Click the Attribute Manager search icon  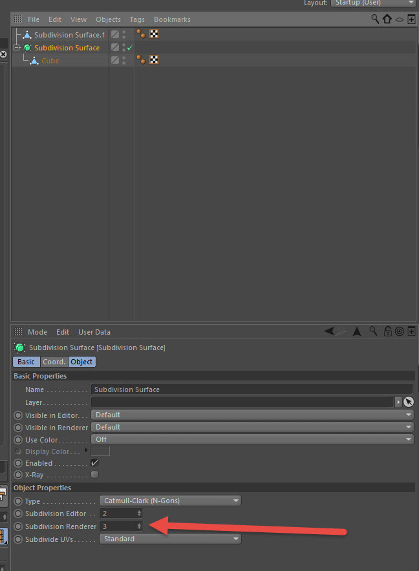(x=373, y=331)
